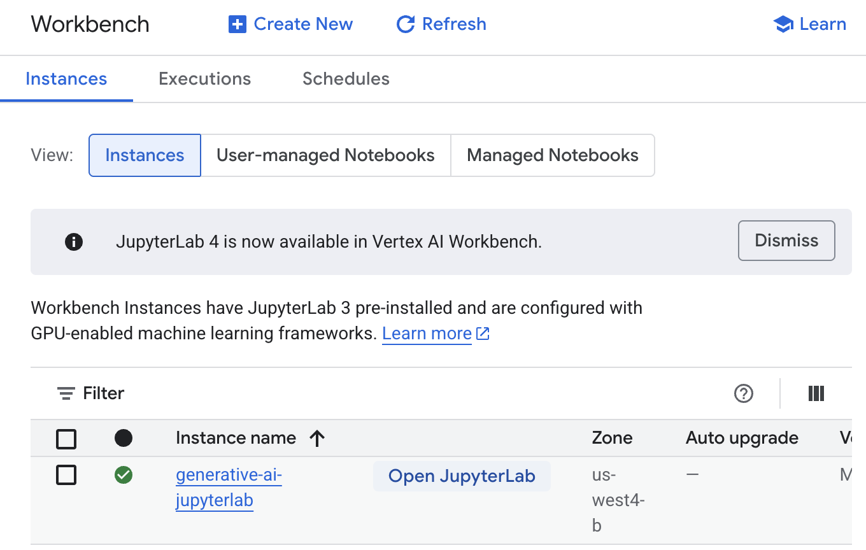Switch view to Managed Notebooks
The height and width of the screenshot is (550, 866).
pos(552,155)
